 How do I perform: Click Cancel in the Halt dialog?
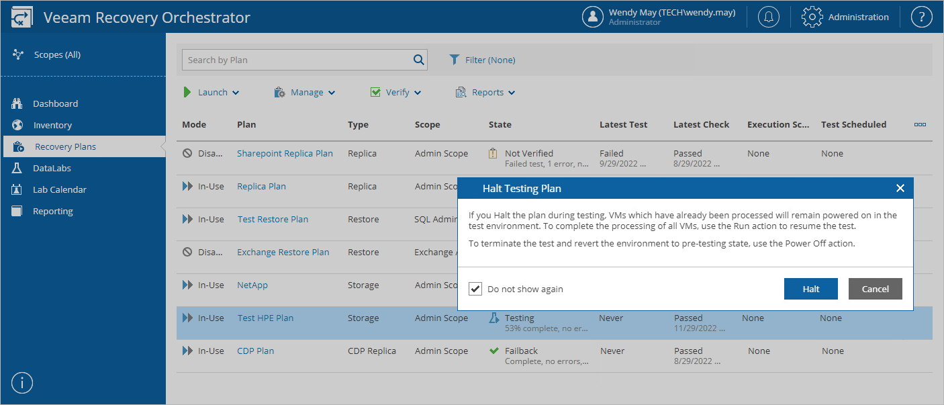pyautogui.click(x=875, y=289)
